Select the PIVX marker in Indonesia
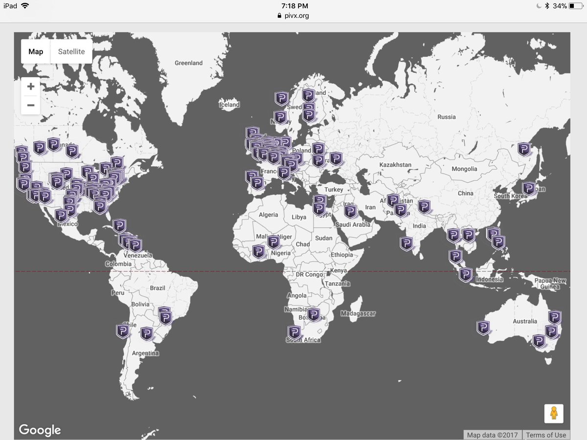The image size is (587, 440). 466,275
